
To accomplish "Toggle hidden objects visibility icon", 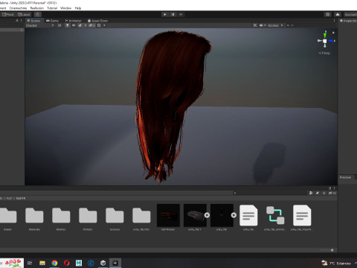I will [x=91, y=25].
